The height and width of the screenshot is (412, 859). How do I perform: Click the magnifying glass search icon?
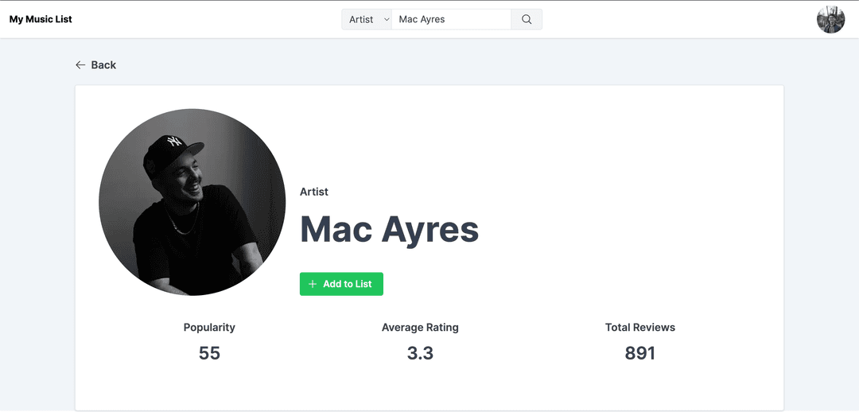tap(527, 19)
